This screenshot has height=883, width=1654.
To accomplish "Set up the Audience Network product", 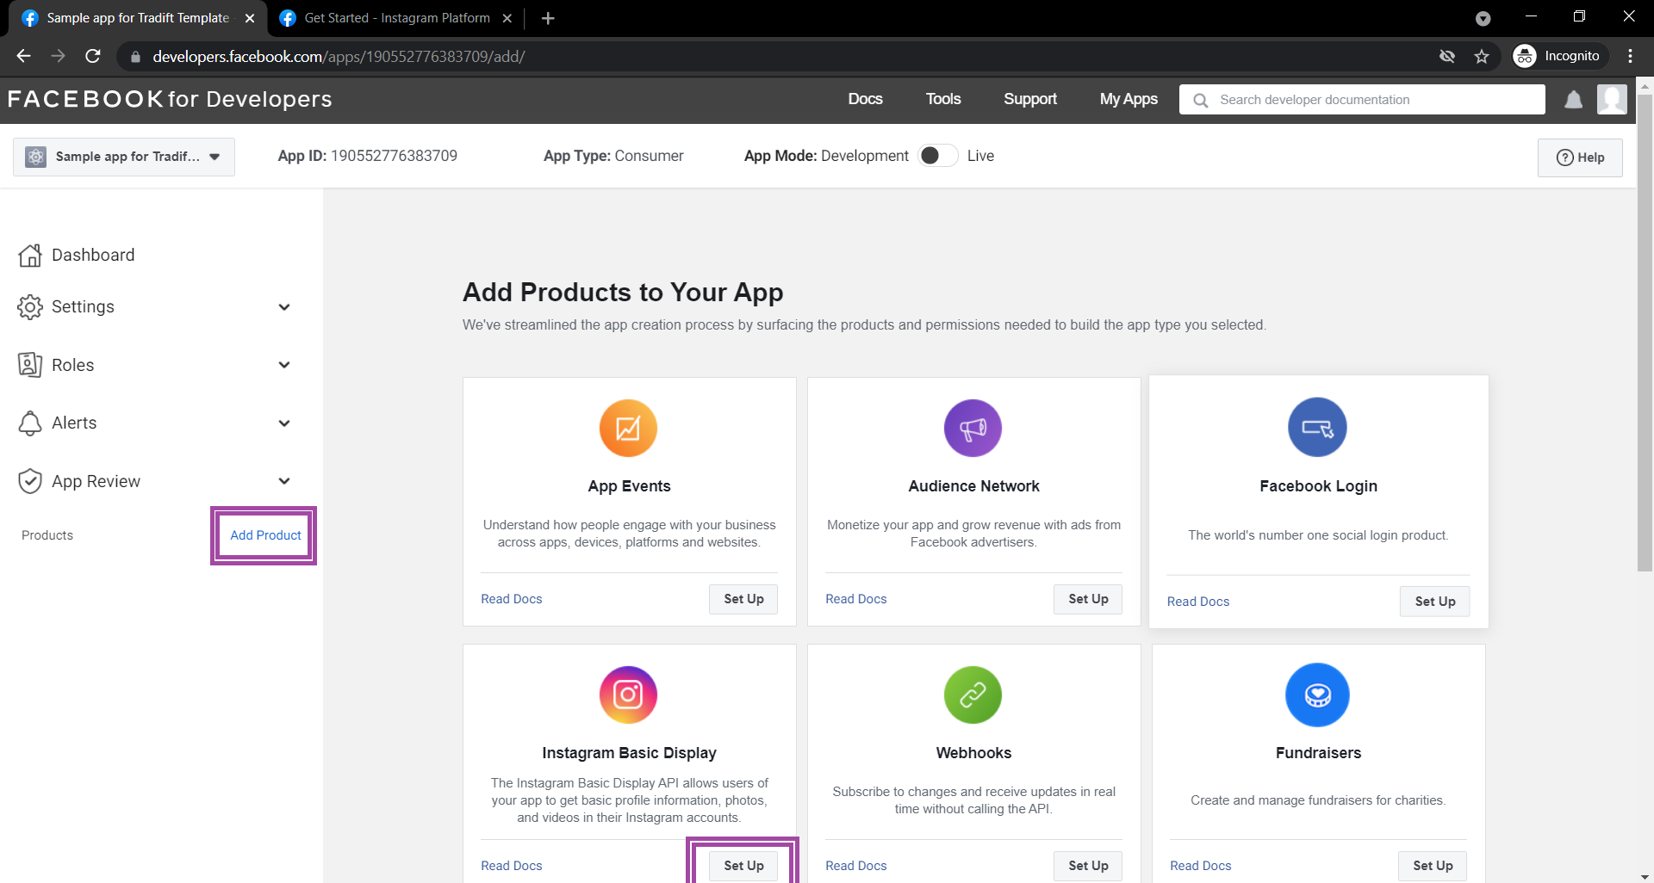I will pyautogui.click(x=1088, y=599).
